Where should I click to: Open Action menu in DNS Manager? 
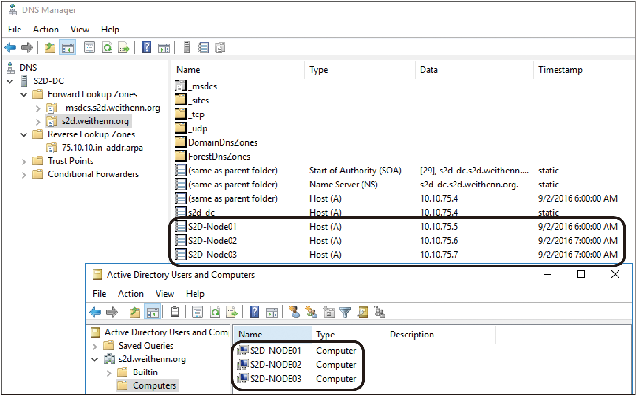tap(46, 29)
